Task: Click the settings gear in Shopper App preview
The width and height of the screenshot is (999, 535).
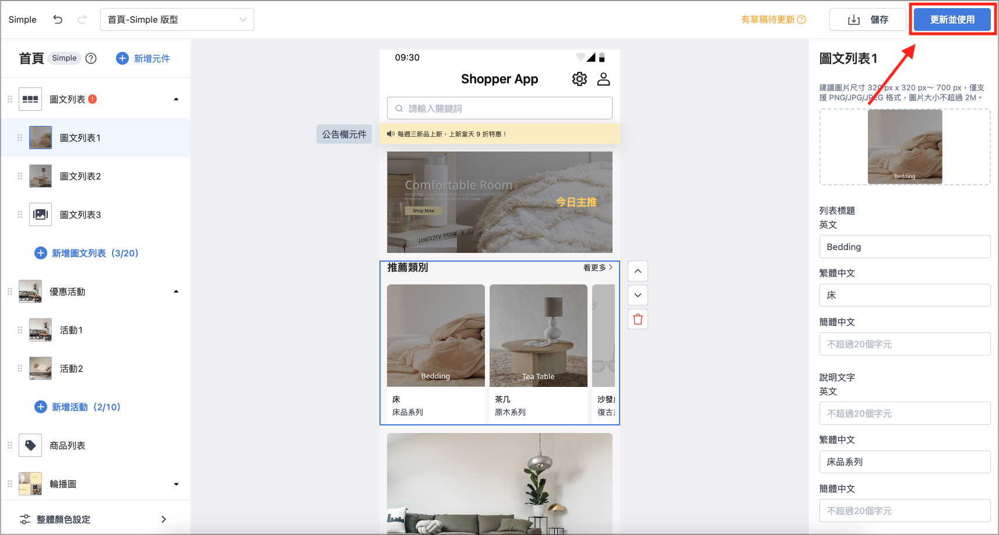Action: (x=579, y=79)
